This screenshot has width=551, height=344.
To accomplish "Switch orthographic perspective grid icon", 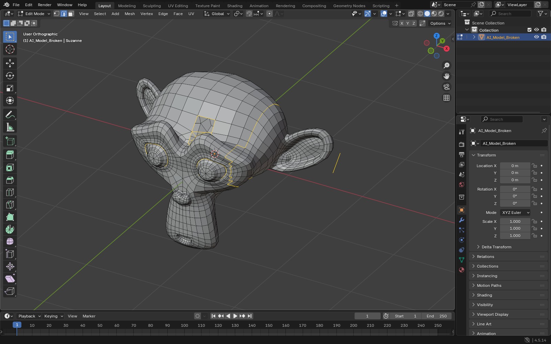I will point(447,98).
